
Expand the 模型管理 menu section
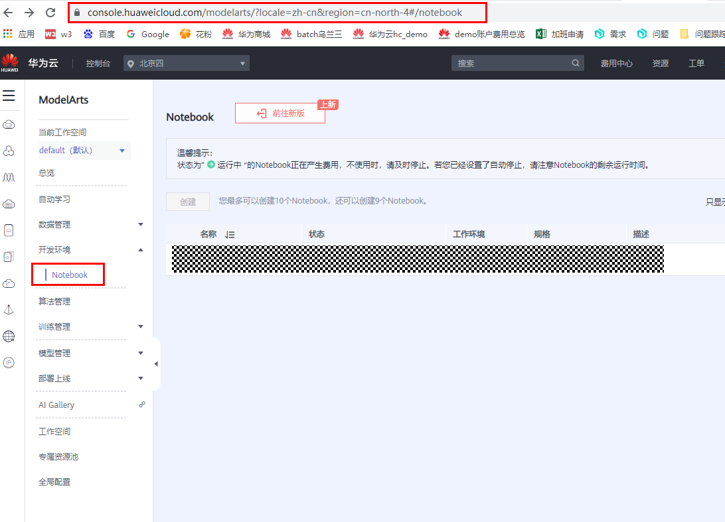(x=141, y=353)
